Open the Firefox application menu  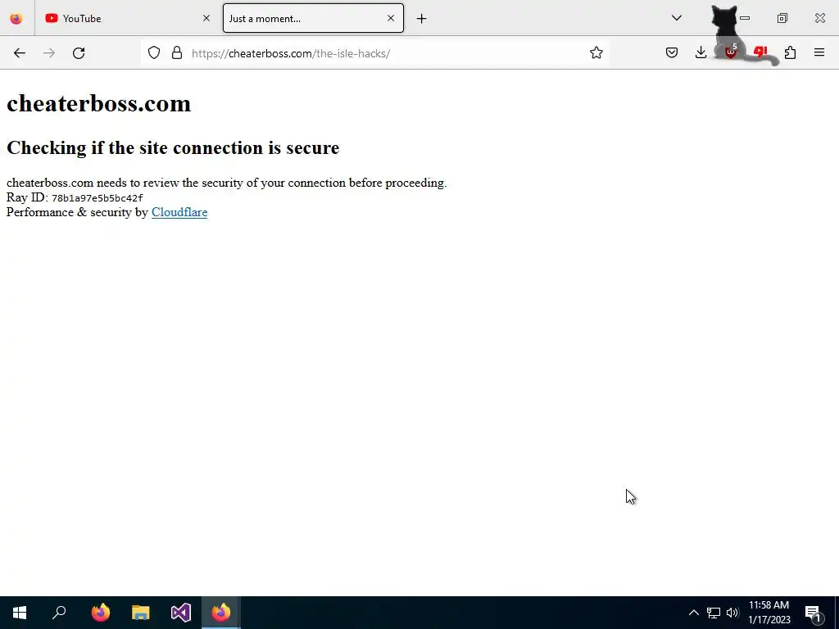point(819,52)
